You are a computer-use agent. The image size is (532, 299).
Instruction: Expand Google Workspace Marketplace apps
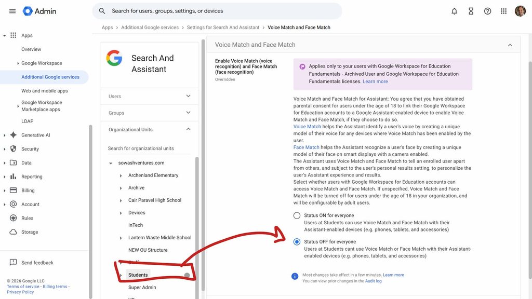pos(18,106)
